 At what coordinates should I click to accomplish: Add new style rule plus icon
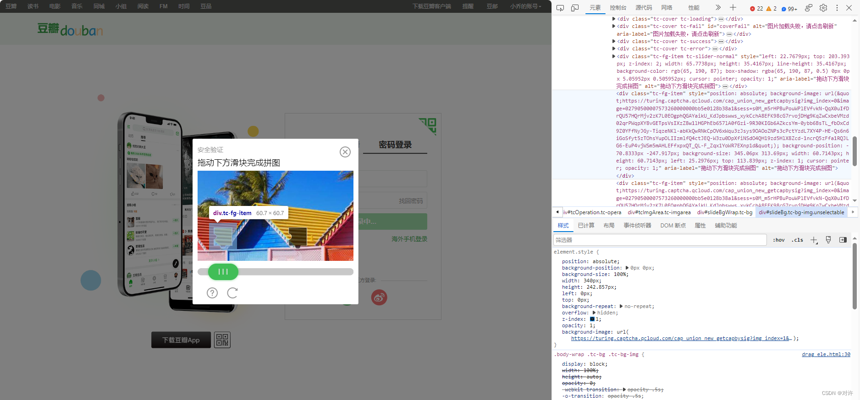(814, 240)
